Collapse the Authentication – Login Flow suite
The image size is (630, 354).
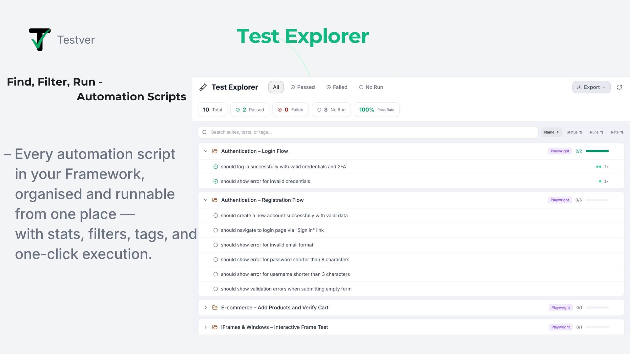click(x=206, y=151)
